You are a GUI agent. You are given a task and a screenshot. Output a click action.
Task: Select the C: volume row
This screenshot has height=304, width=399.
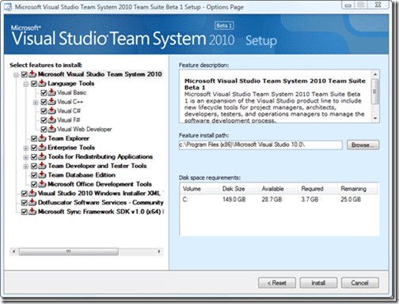pyautogui.click(x=279, y=200)
